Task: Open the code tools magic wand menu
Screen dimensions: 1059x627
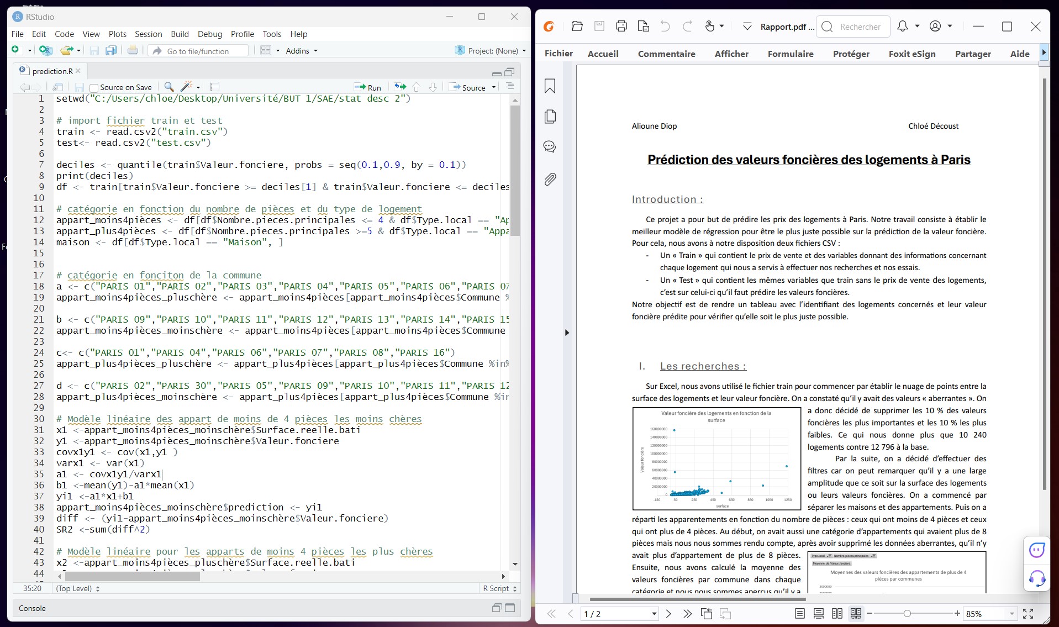Action: coord(188,87)
